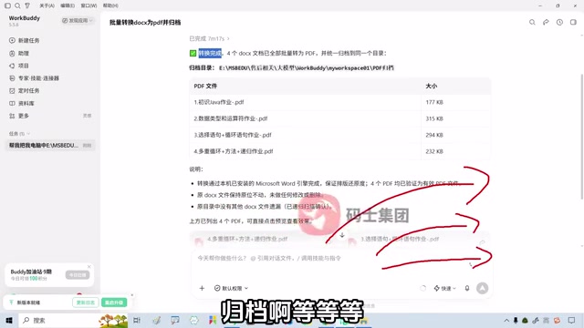584x328 pixels.
Task: Click the grey button on the Buddy加油站 card
Action: [x=78, y=275]
